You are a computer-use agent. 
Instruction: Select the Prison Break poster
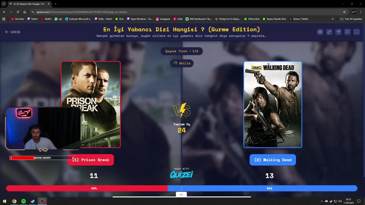tap(91, 104)
